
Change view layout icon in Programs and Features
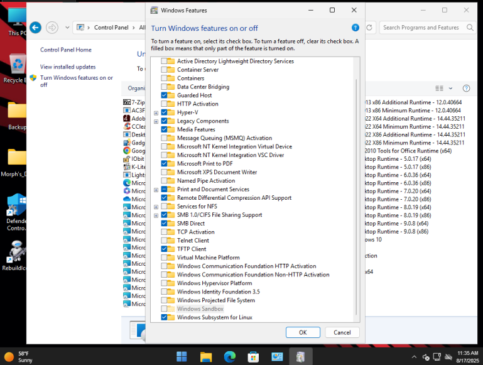(x=439, y=89)
